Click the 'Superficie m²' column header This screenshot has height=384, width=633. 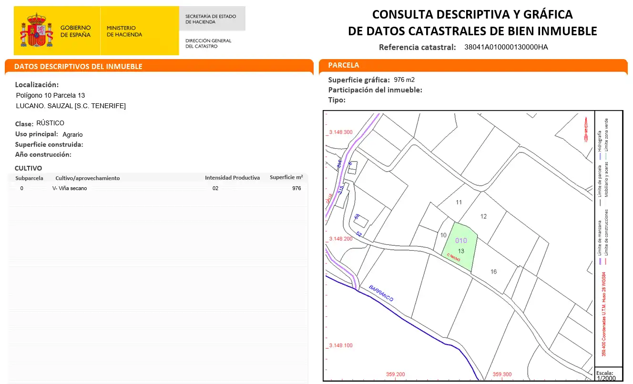tap(286, 177)
